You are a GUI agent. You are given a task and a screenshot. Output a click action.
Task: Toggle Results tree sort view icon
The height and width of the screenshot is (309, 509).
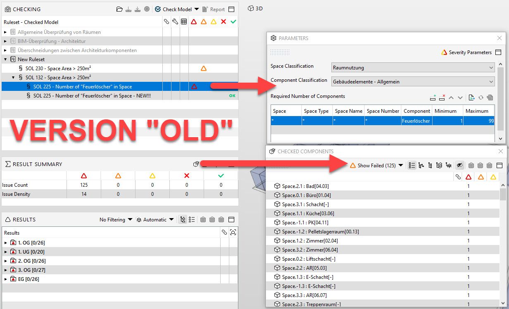coord(183,219)
